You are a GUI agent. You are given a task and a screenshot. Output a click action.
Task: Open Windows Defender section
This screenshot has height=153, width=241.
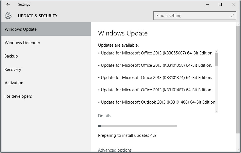(x=46, y=42)
